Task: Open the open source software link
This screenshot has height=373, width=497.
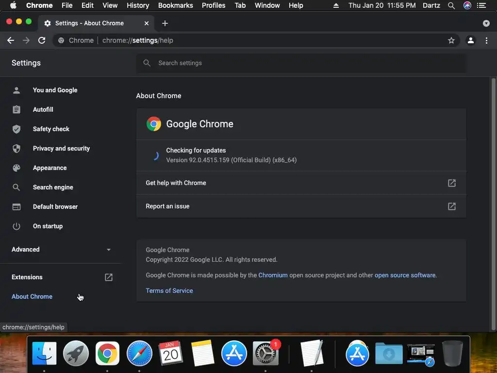Action: [x=405, y=275]
